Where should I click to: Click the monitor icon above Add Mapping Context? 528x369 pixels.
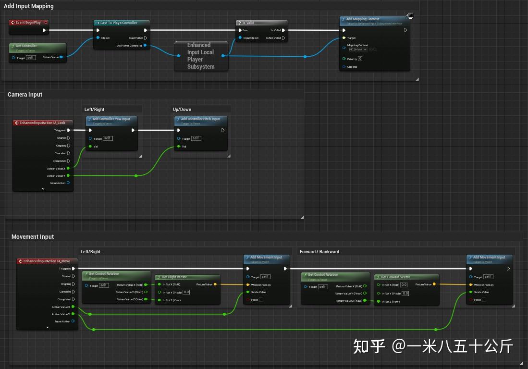410,15
